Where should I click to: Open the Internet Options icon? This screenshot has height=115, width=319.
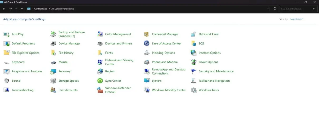coord(194,53)
